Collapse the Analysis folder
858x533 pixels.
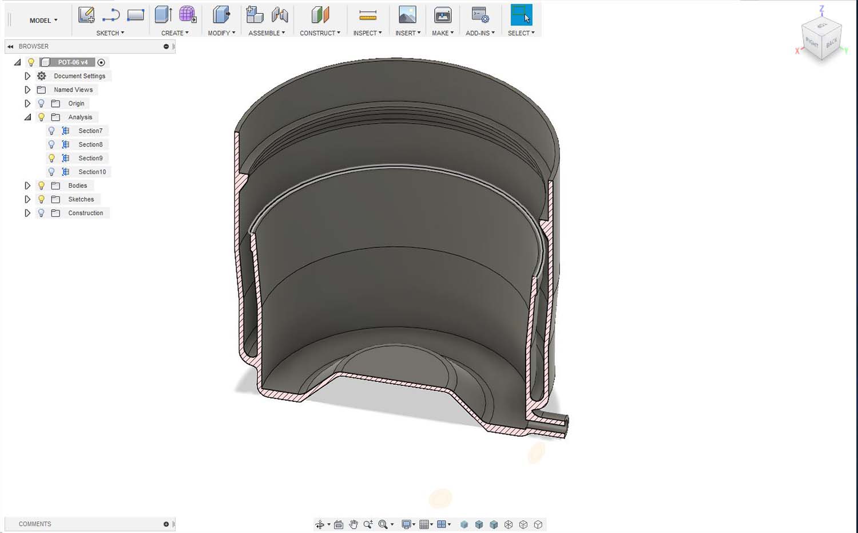(x=27, y=117)
